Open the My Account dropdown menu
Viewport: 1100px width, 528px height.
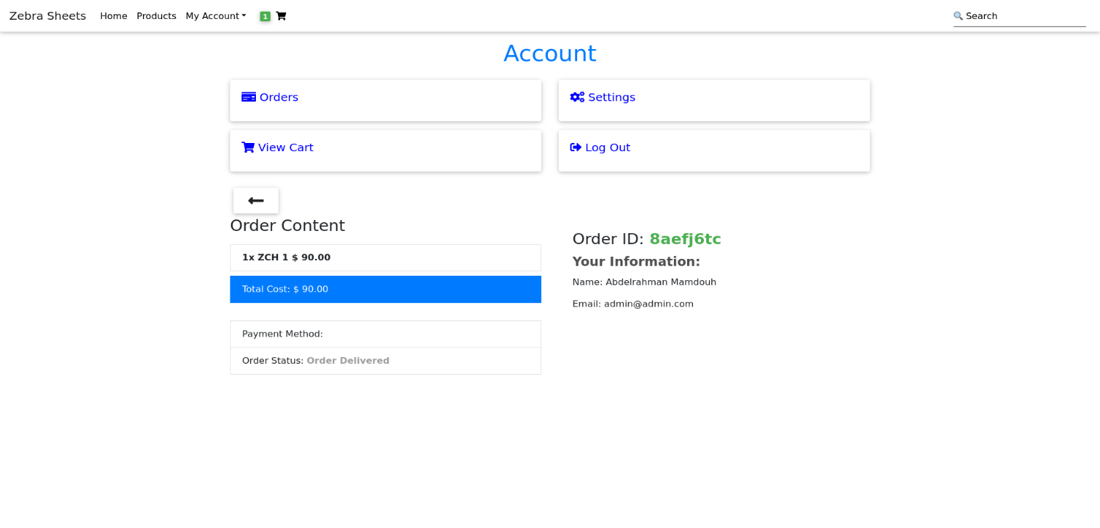pos(216,16)
